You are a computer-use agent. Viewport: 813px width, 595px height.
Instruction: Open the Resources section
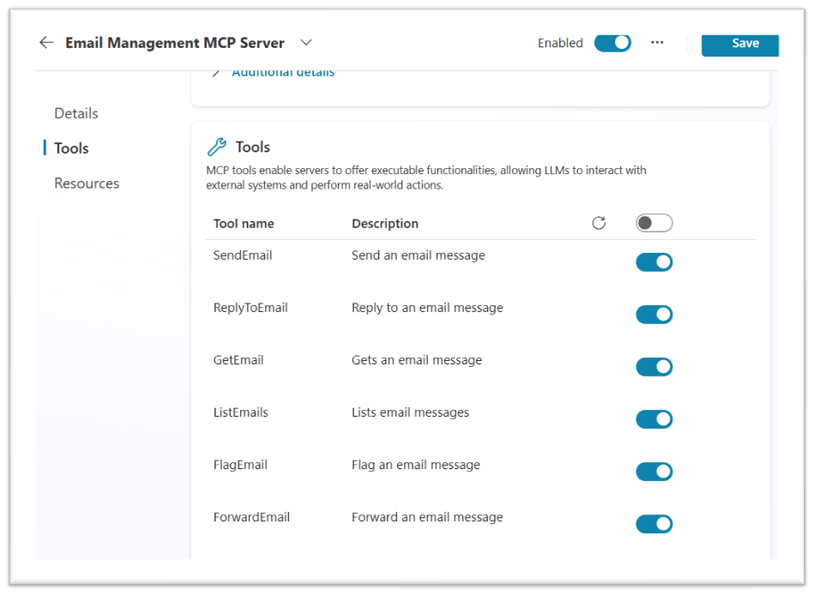point(87,183)
